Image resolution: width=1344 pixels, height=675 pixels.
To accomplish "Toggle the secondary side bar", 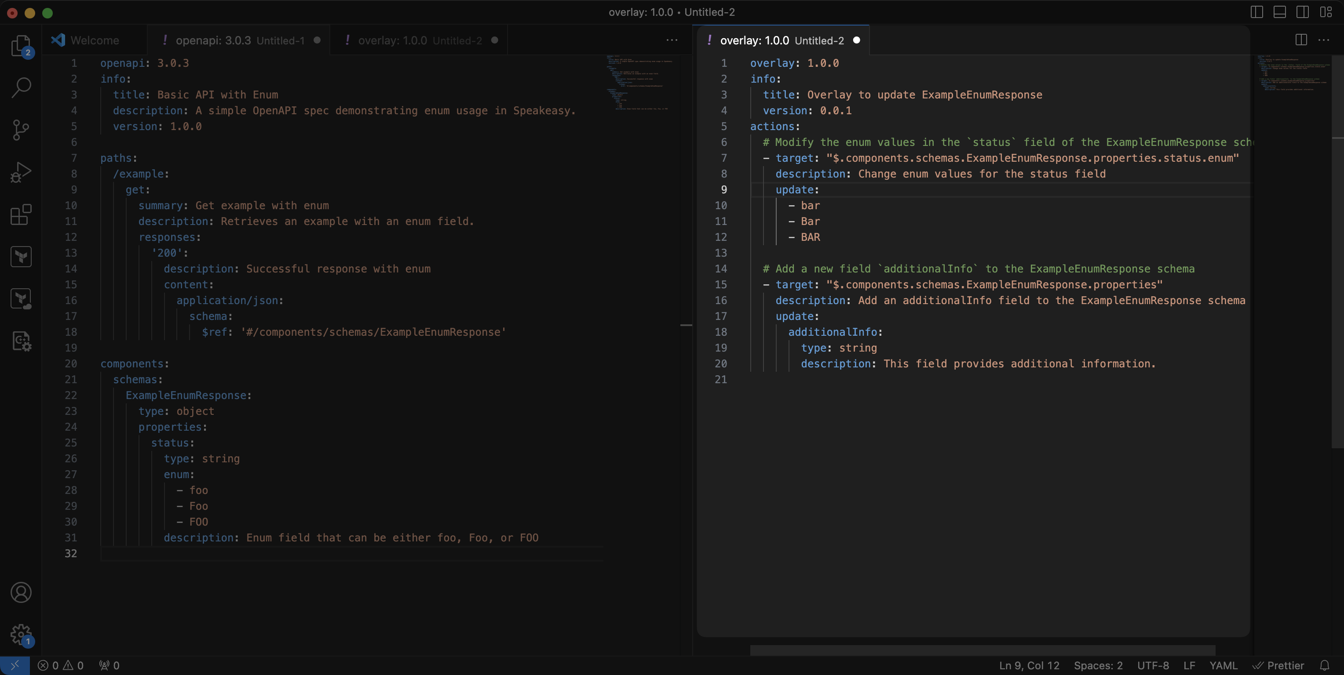I will tap(1303, 12).
